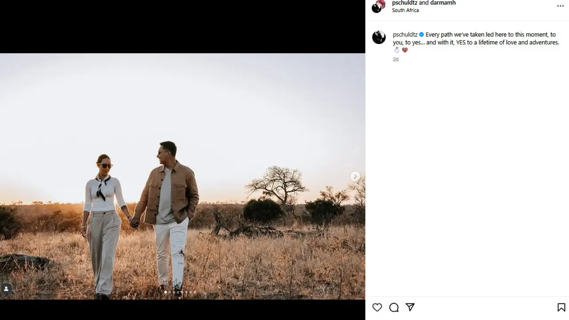Open pschuldtz profile from the post header
Viewport: 569px width, 320px height.
tap(405, 3)
